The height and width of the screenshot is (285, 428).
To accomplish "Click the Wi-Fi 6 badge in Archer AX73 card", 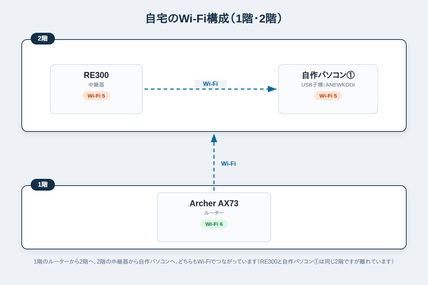I will click(214, 224).
